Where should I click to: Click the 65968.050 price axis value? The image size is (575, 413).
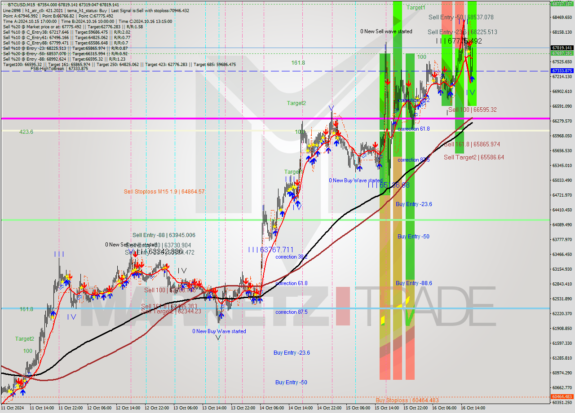click(x=562, y=136)
